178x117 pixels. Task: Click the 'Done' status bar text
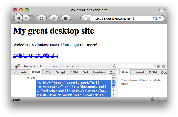[17, 100]
